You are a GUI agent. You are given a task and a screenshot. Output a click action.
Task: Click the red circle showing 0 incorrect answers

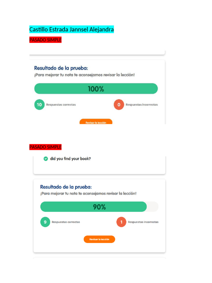tap(119, 105)
